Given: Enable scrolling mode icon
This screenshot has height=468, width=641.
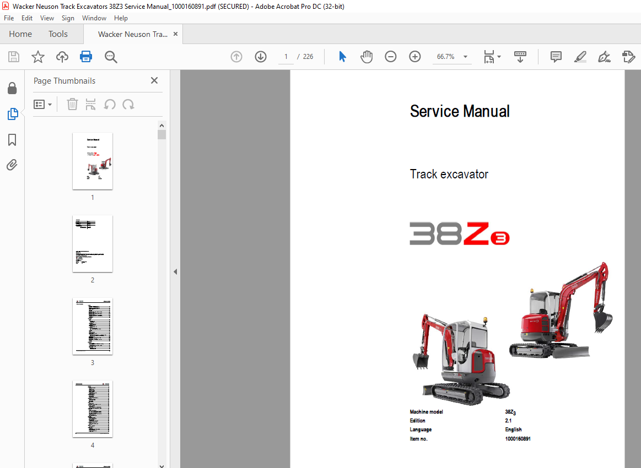Looking at the screenshot, I should [x=520, y=57].
